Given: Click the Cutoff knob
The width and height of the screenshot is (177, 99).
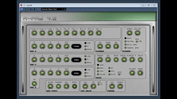Looking at the screenshot, I should (132, 73).
